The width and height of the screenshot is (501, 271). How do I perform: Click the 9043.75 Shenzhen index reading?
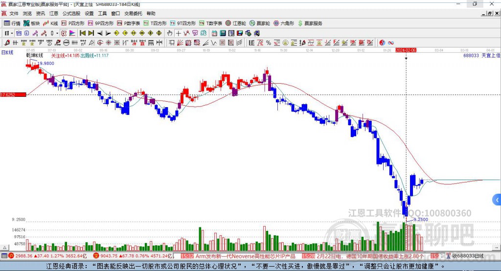tap(109, 256)
